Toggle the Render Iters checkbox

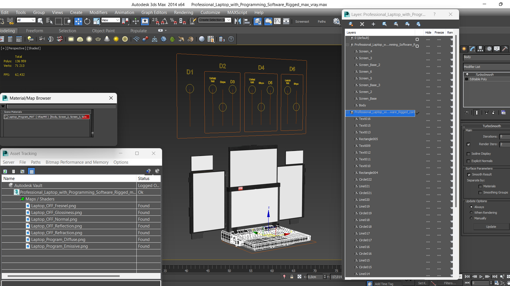468,144
